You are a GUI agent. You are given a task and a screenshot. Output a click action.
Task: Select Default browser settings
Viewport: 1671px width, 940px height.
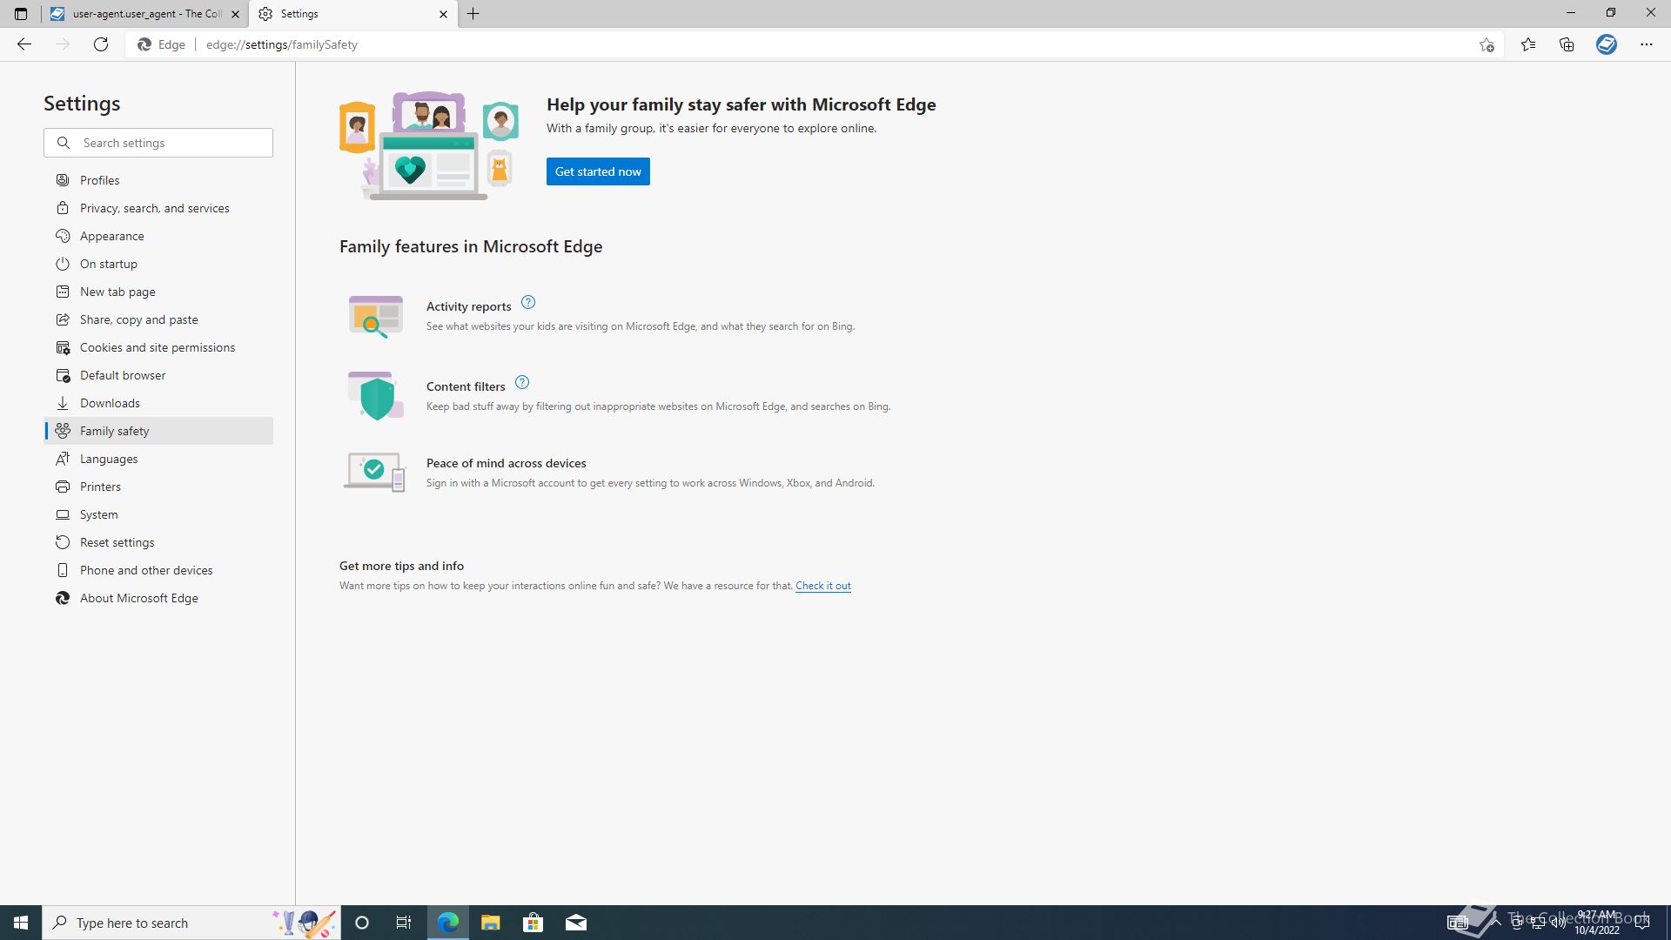pyautogui.click(x=158, y=375)
